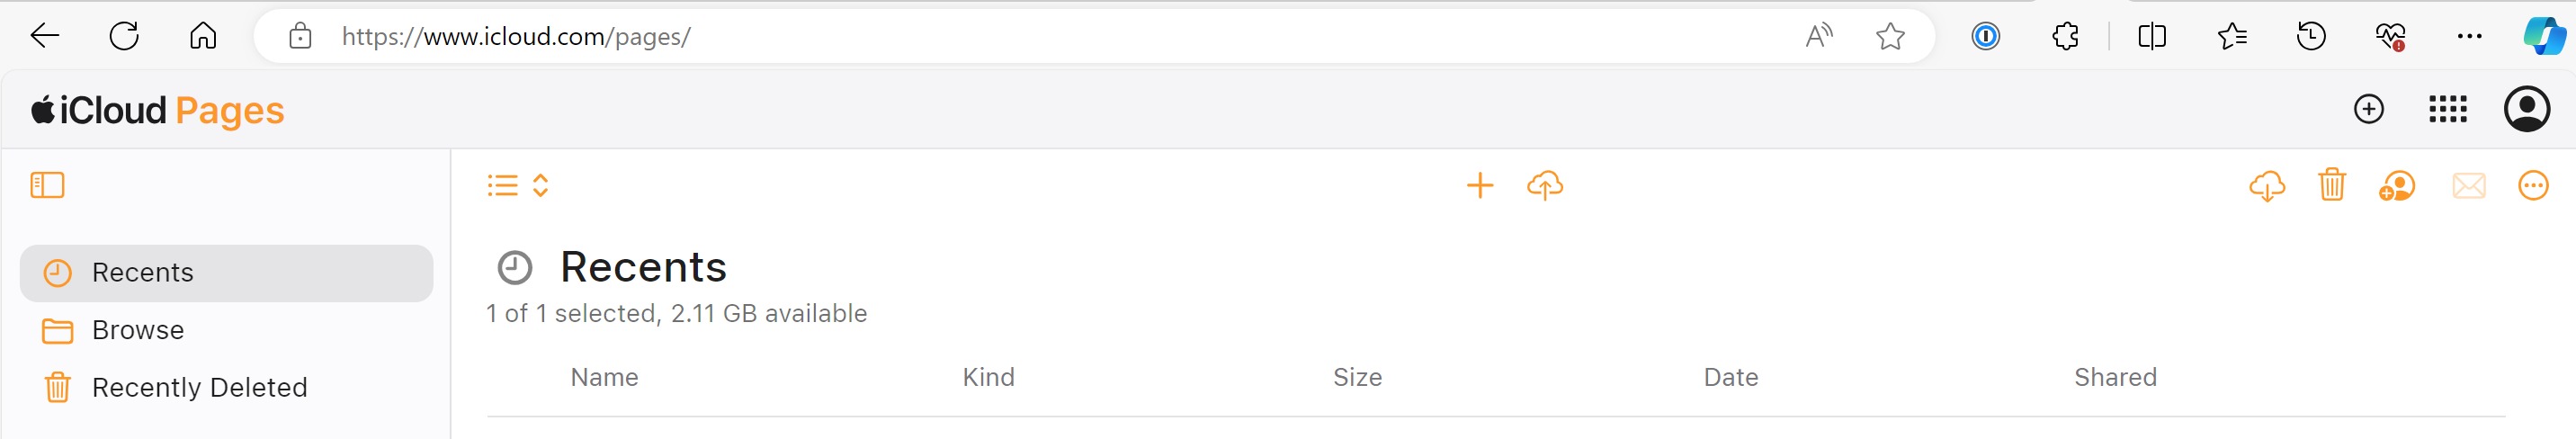The image size is (2576, 439).
Task: Sort documents by Date column
Action: coord(1730,377)
